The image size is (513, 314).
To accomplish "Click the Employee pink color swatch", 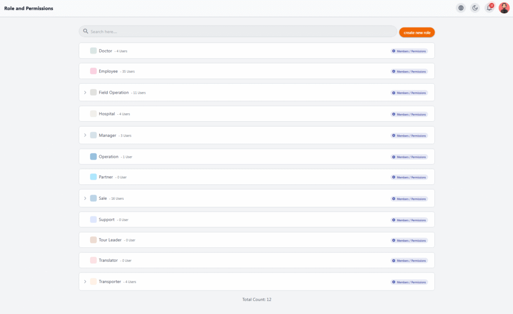I will (x=93, y=71).
